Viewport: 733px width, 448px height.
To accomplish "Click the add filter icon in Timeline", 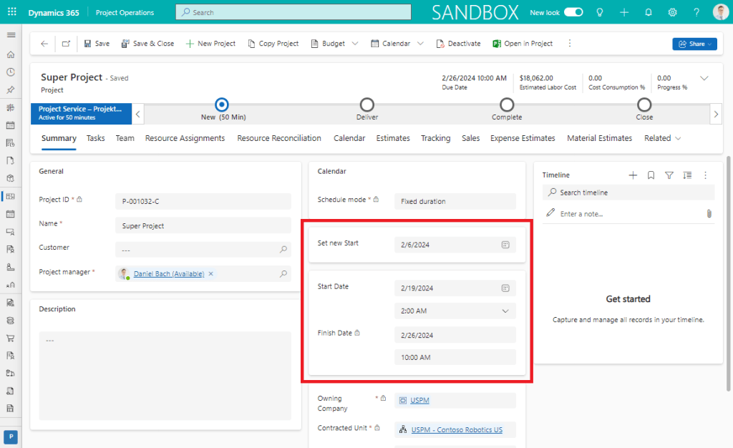I will [669, 175].
